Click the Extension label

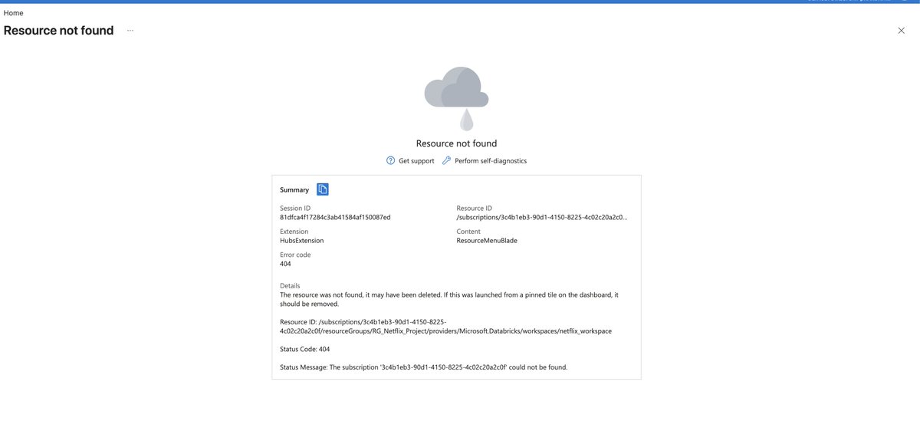(294, 232)
